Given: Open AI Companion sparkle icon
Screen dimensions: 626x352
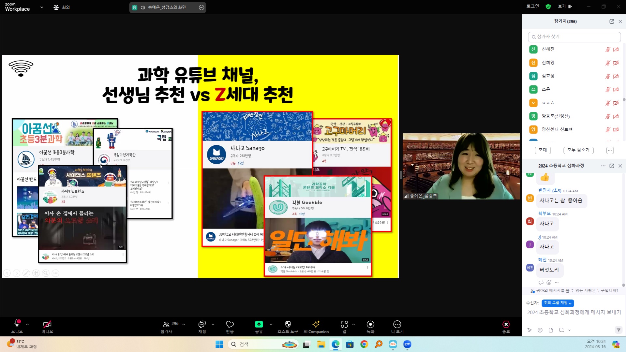Looking at the screenshot, I should [x=316, y=324].
